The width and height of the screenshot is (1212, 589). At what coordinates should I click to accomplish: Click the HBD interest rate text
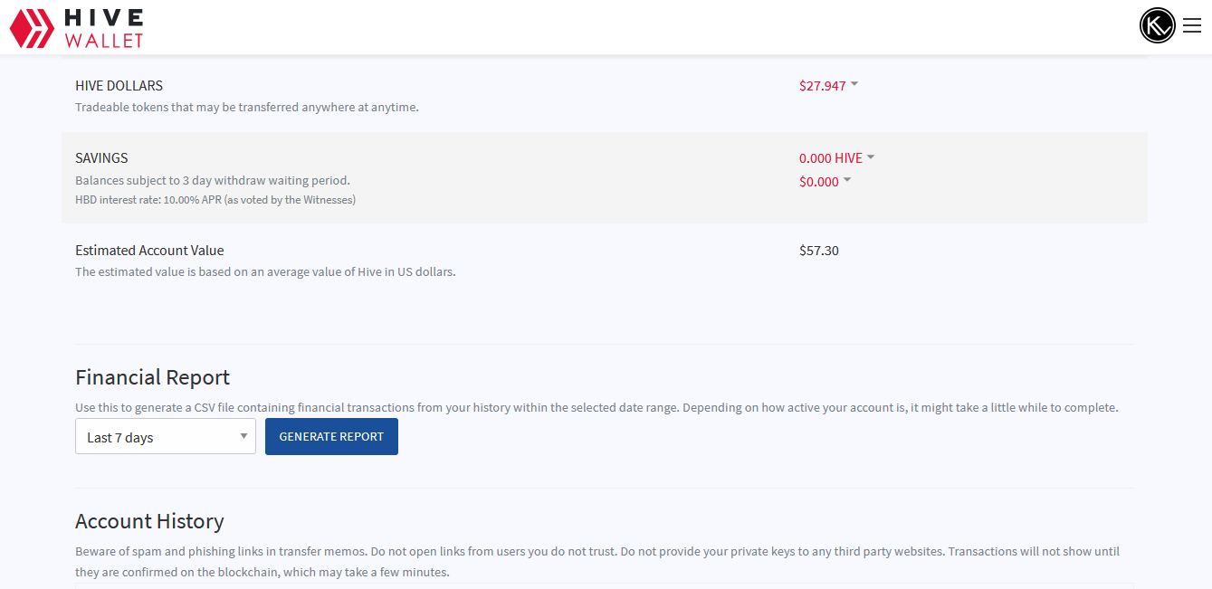point(215,200)
